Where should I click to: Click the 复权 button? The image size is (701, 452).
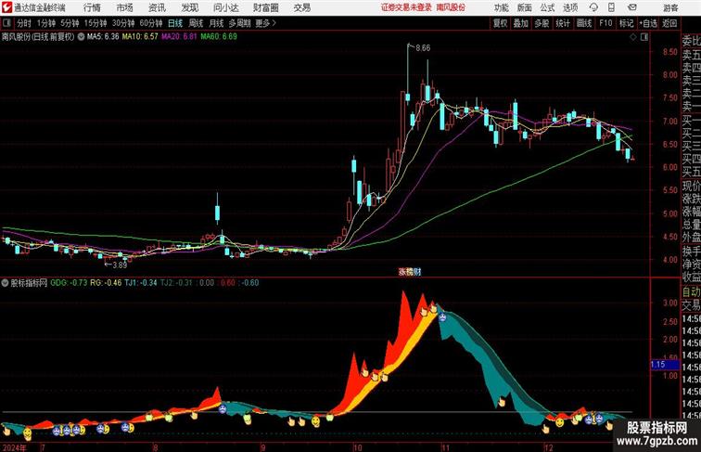(x=501, y=23)
